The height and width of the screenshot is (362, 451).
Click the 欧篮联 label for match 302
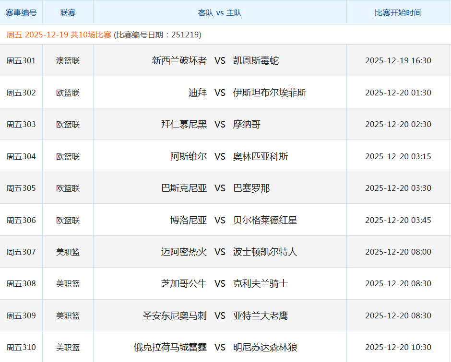68,92
